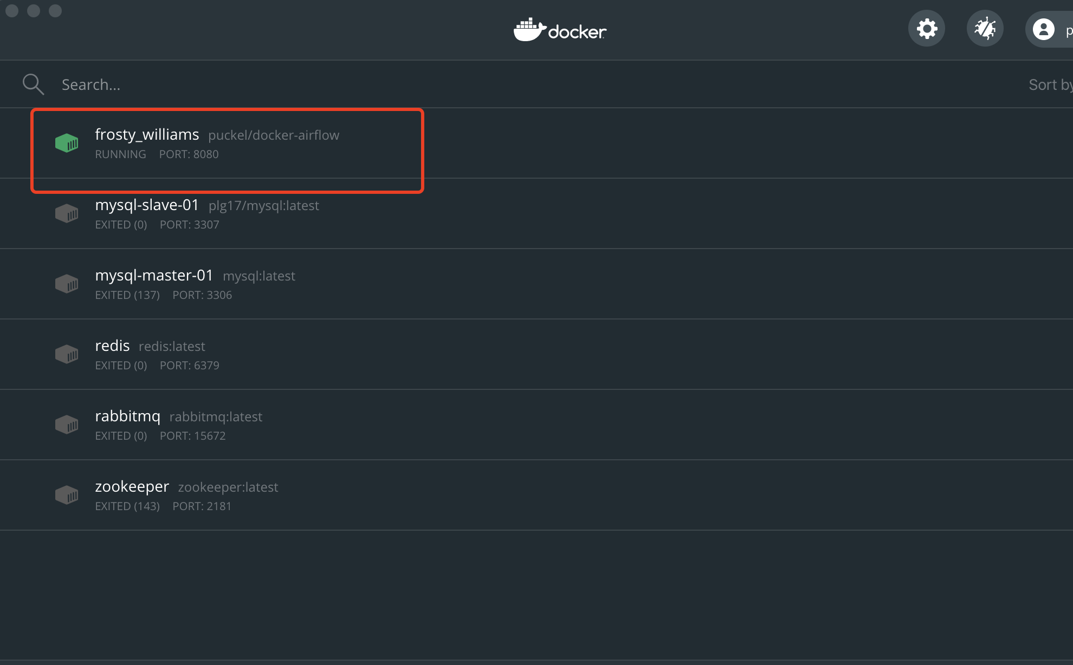
Task: Click the Docker whale logo
Action: pyautogui.click(x=560, y=30)
